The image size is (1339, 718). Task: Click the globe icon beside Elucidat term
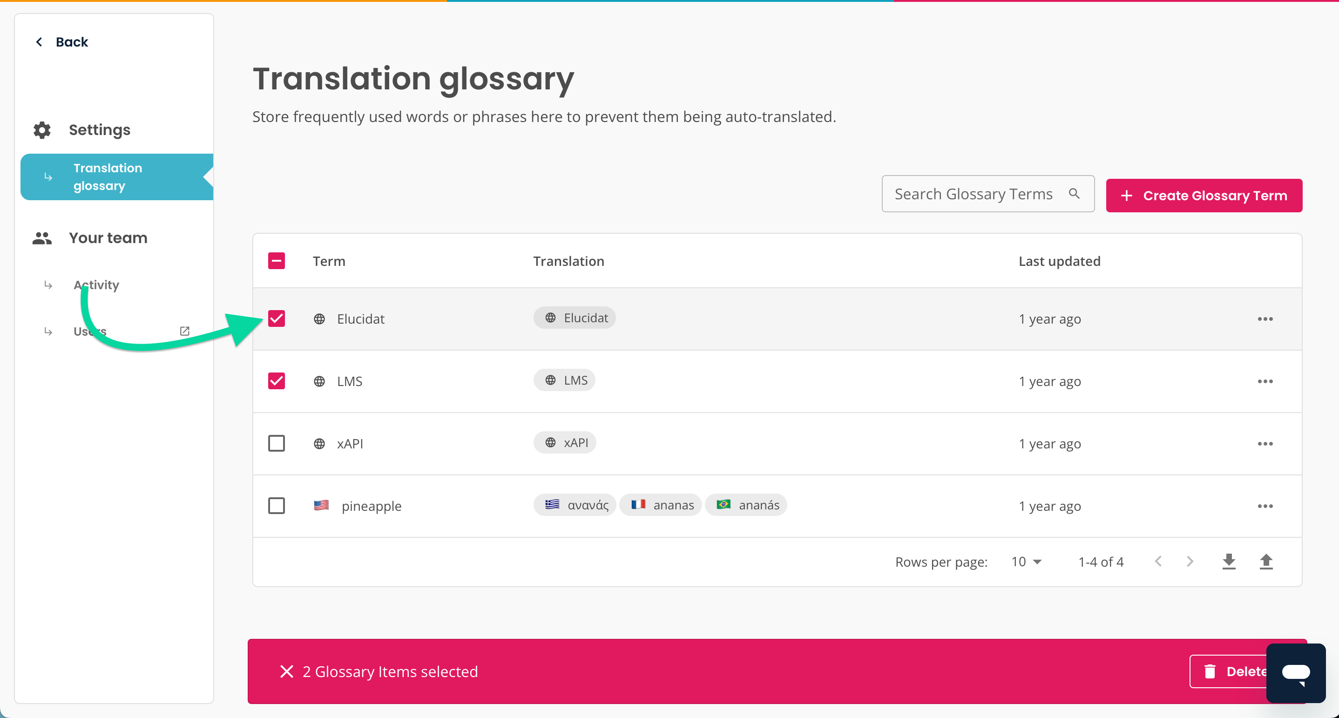pos(319,318)
